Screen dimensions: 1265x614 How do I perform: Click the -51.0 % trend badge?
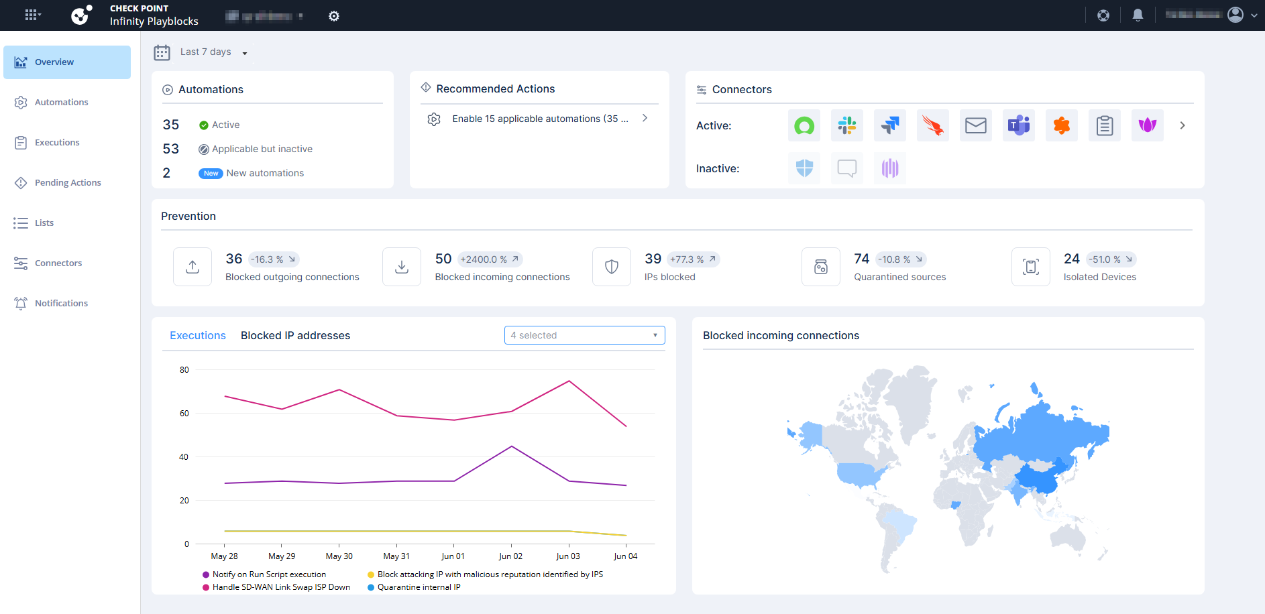coord(1111,259)
